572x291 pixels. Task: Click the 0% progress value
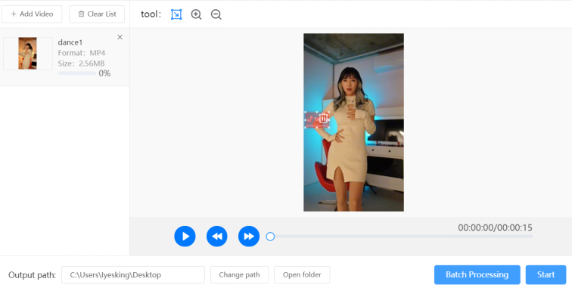pos(104,73)
